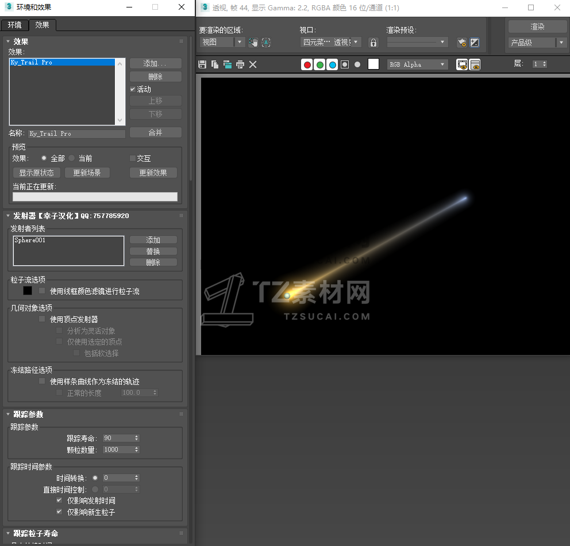The height and width of the screenshot is (546, 570).
Task: Enable the 交互 checkbox
Action: [133, 158]
